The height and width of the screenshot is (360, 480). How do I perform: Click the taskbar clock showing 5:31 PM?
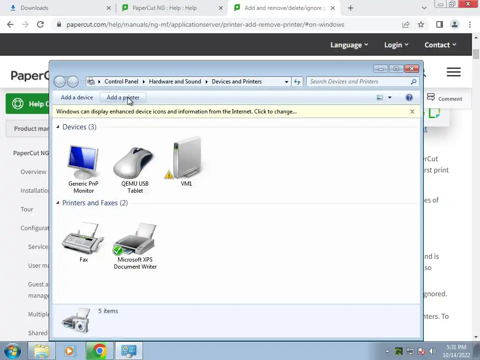(456, 351)
